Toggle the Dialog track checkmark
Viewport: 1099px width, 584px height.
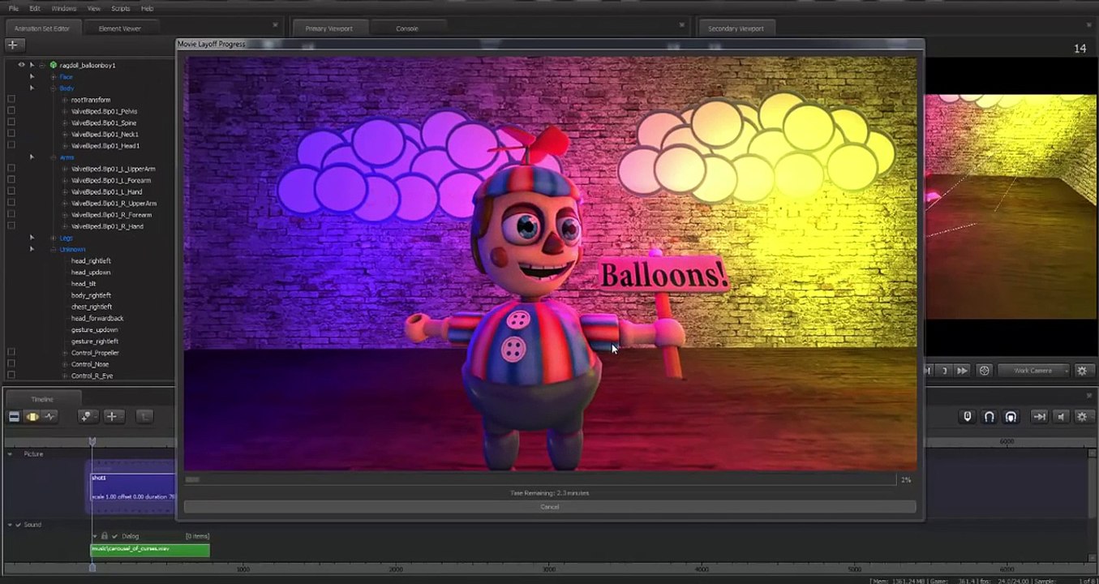pyautogui.click(x=114, y=536)
